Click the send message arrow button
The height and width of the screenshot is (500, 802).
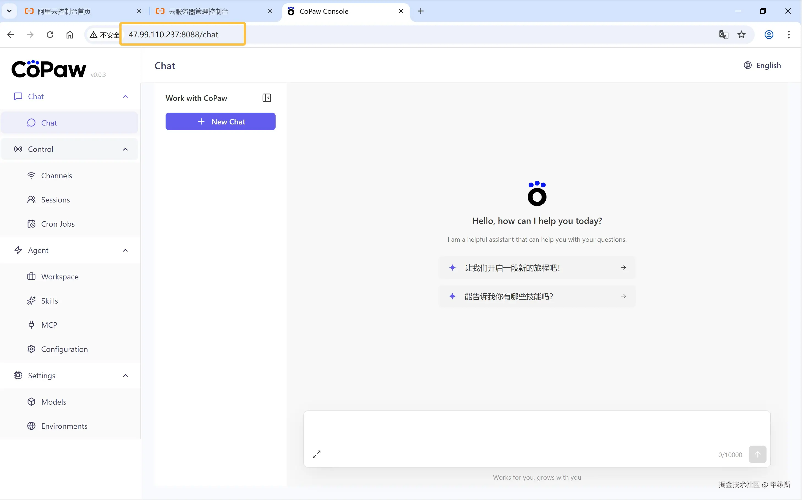(x=757, y=454)
